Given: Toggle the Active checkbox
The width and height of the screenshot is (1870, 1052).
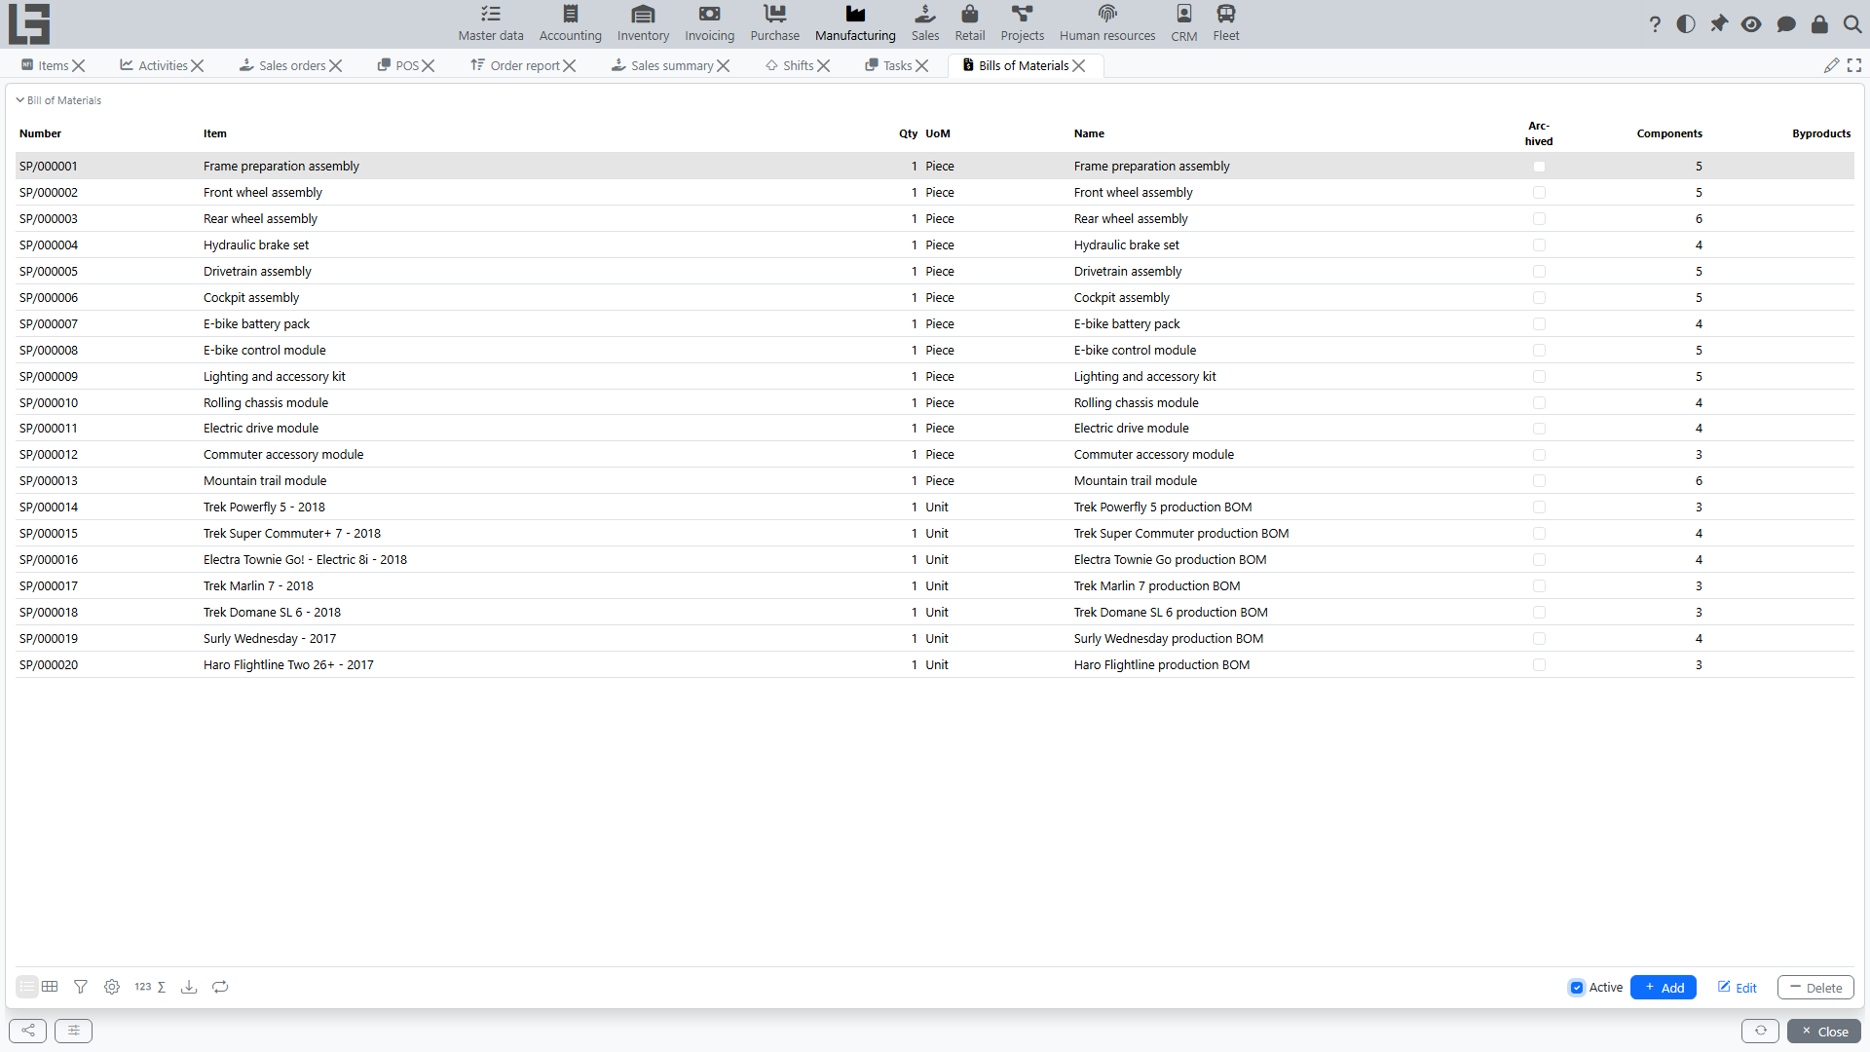Looking at the screenshot, I should 1577,988.
